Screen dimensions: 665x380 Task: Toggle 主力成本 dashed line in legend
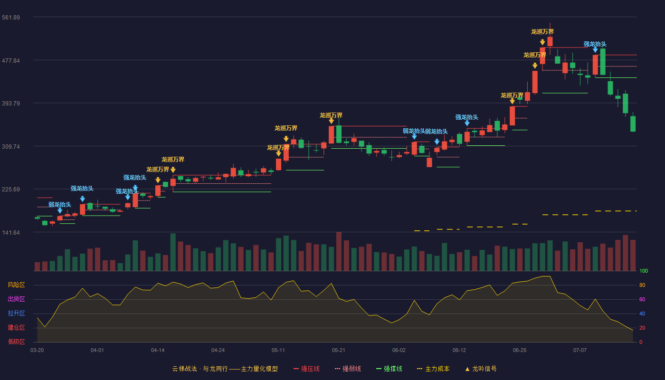[433, 369]
